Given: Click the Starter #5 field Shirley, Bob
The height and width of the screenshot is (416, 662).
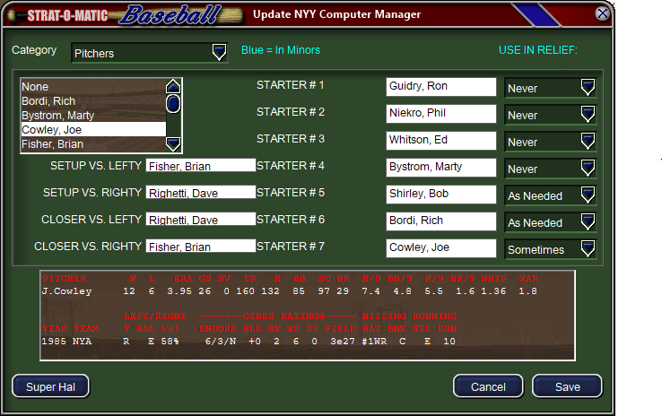Looking at the screenshot, I should (440, 194).
